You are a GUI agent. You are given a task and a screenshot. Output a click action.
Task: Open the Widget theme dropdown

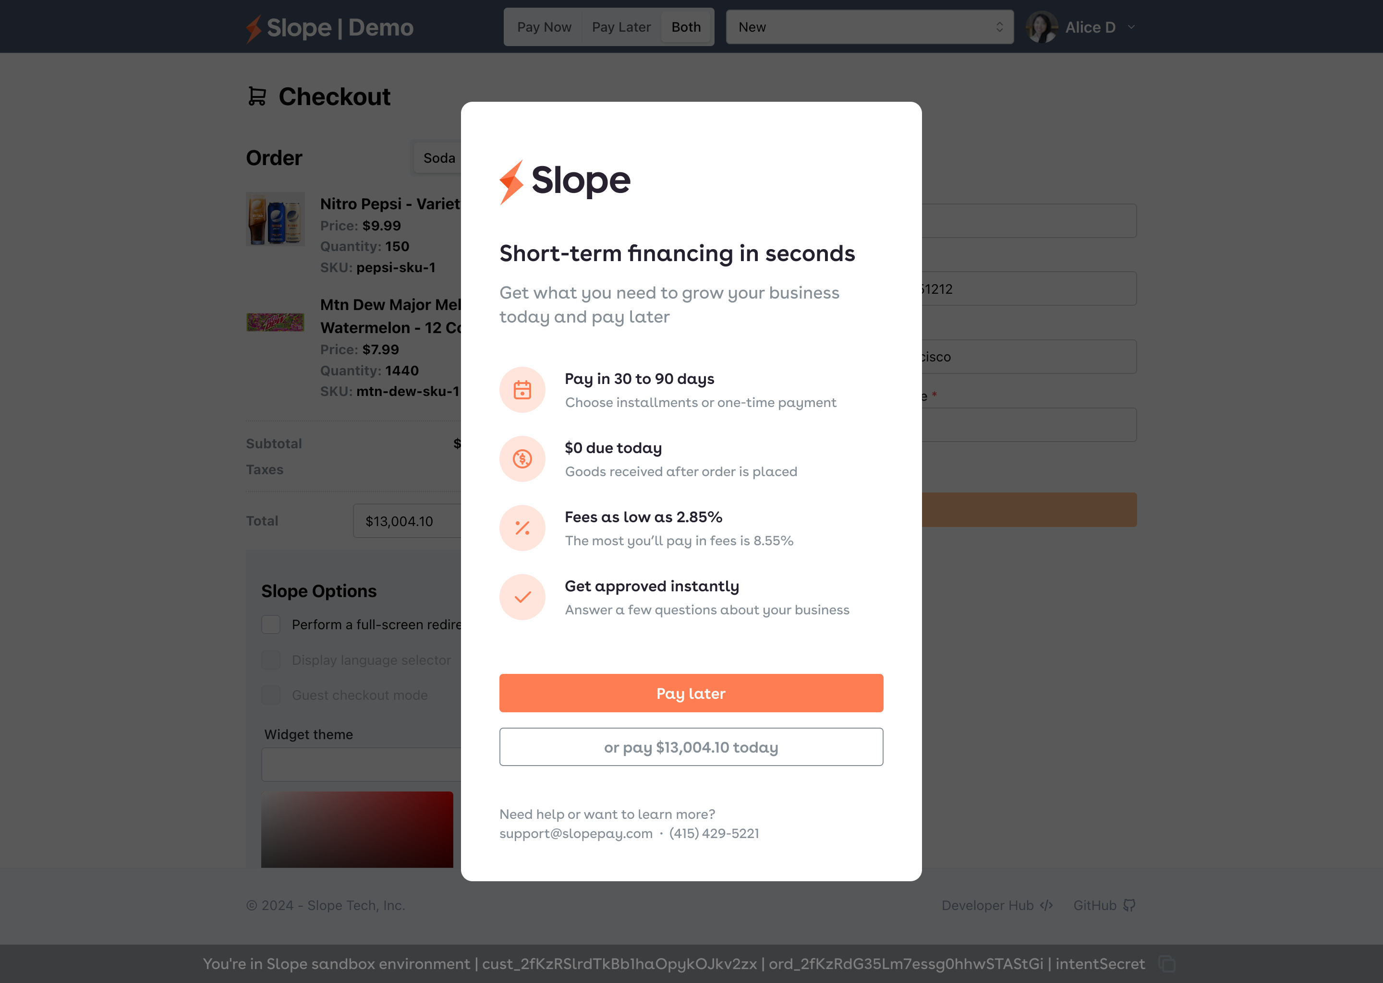[361, 765]
